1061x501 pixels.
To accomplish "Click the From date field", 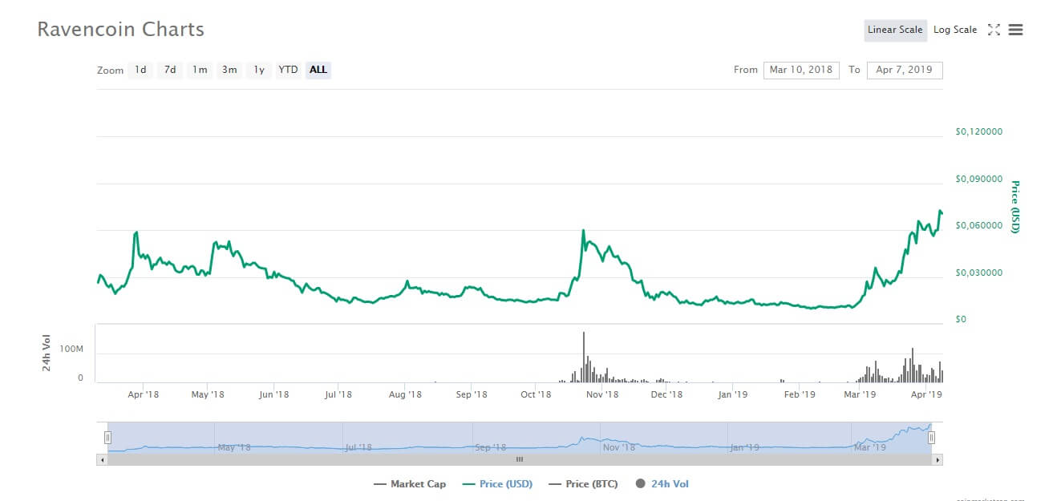I will 800,70.
